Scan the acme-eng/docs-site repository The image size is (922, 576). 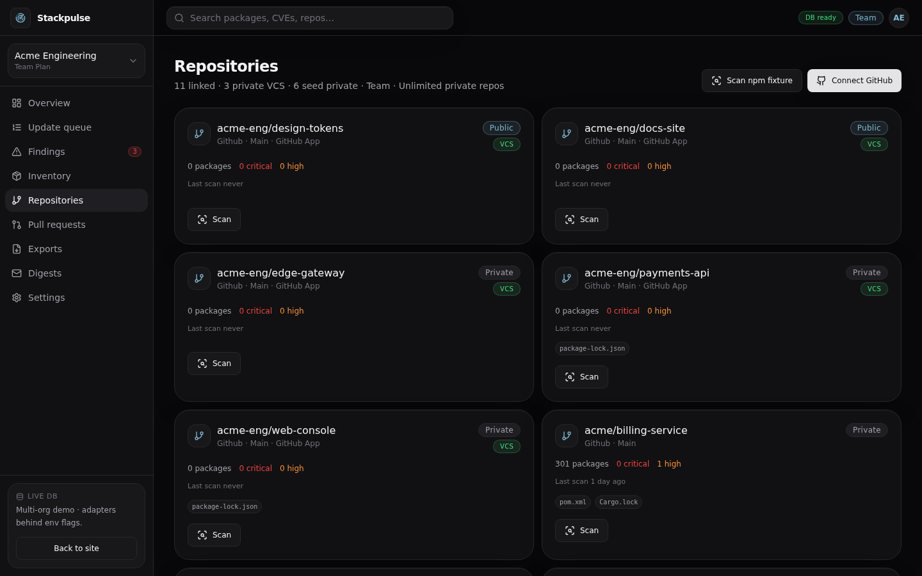[x=581, y=220]
